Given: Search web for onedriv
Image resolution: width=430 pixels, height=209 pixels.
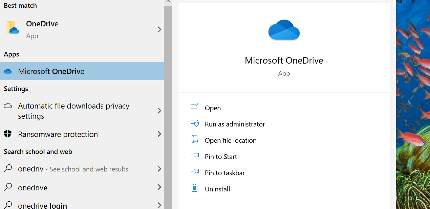Looking at the screenshot, I should pyautogui.click(x=82, y=169).
